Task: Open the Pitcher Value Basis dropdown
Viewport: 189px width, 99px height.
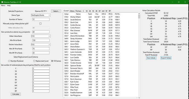Action: (41, 44)
